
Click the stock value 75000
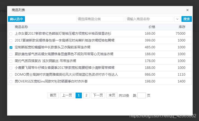point(180,34)
